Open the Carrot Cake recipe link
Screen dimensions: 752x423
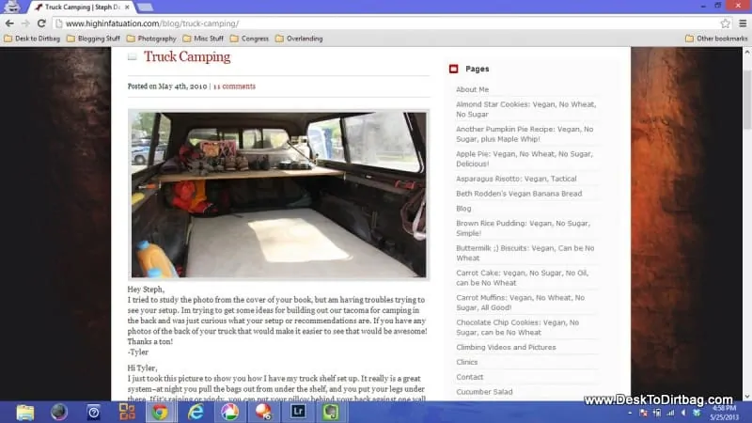[x=523, y=277]
